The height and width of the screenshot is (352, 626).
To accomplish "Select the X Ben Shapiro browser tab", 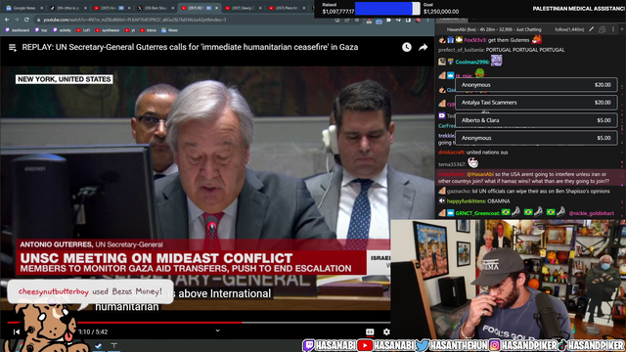I will coord(156,8).
